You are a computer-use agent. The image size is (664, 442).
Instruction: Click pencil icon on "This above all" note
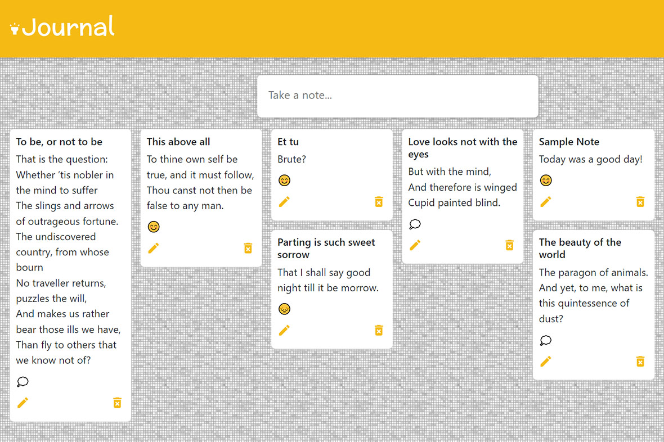(x=154, y=248)
